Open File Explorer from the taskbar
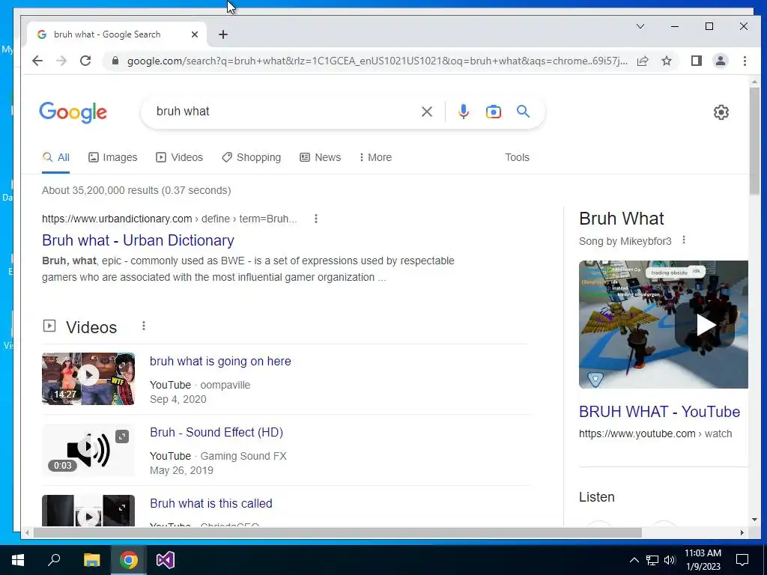Screen dimensions: 767x575 (x=91, y=560)
